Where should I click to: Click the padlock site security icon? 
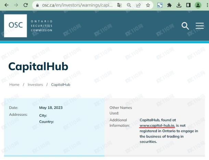pos(37,5)
